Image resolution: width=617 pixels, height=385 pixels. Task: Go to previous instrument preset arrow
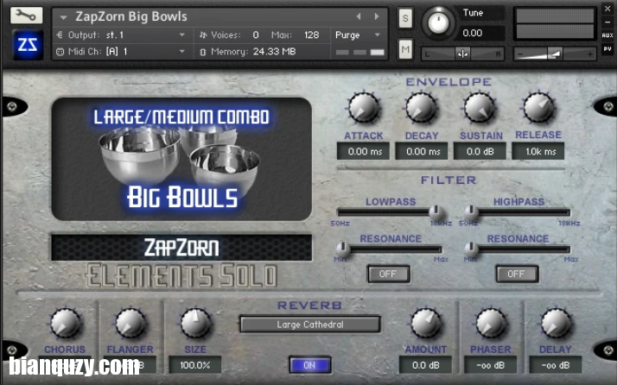pyautogui.click(x=359, y=16)
